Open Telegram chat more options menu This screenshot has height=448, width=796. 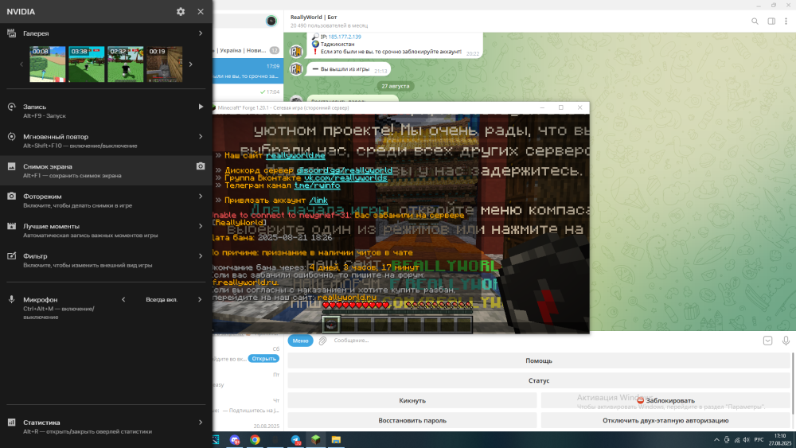pyautogui.click(x=786, y=21)
